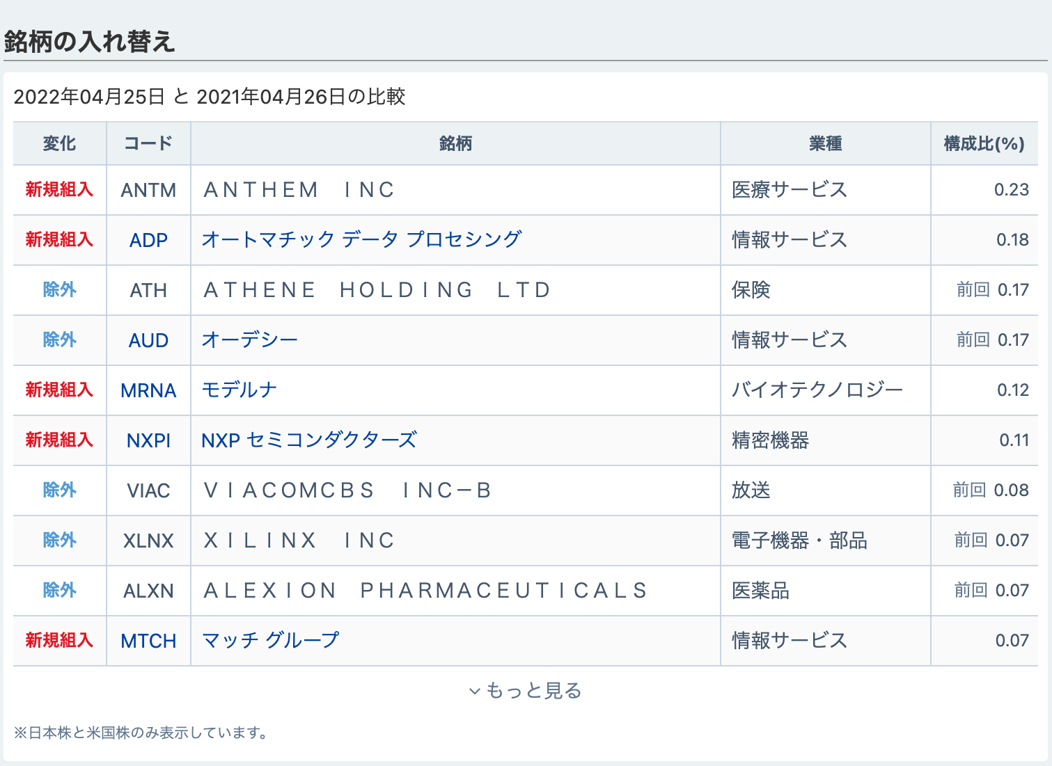This screenshot has width=1052, height=766.
Task: Open オートマチック データ プロセシング stock page
Action: pos(361,239)
